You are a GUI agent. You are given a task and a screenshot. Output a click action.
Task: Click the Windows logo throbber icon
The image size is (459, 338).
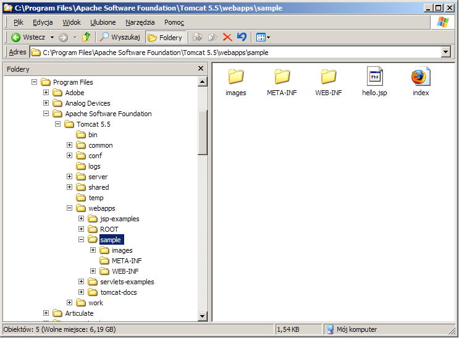(442, 22)
